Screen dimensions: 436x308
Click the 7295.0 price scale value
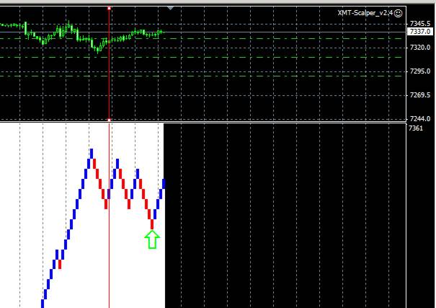[420, 71]
